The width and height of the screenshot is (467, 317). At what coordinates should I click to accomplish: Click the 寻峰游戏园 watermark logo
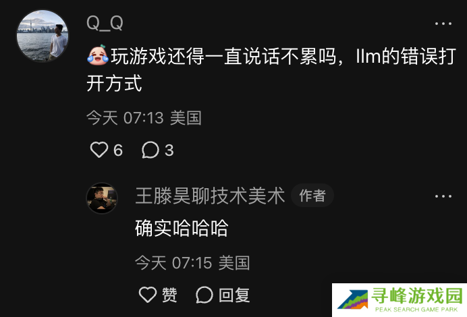400,300
